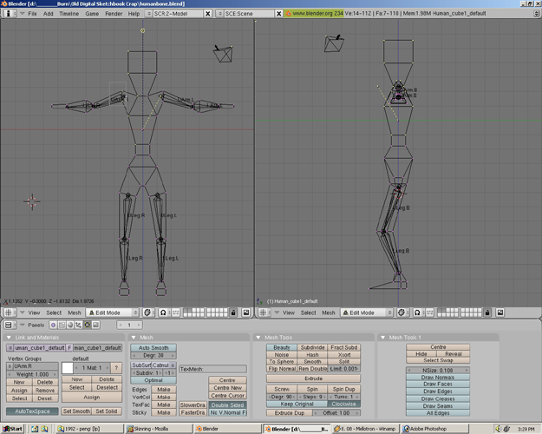542x434 pixels.
Task: Toggle Draw Normals in Mesh Tools 1
Action: (x=438, y=378)
